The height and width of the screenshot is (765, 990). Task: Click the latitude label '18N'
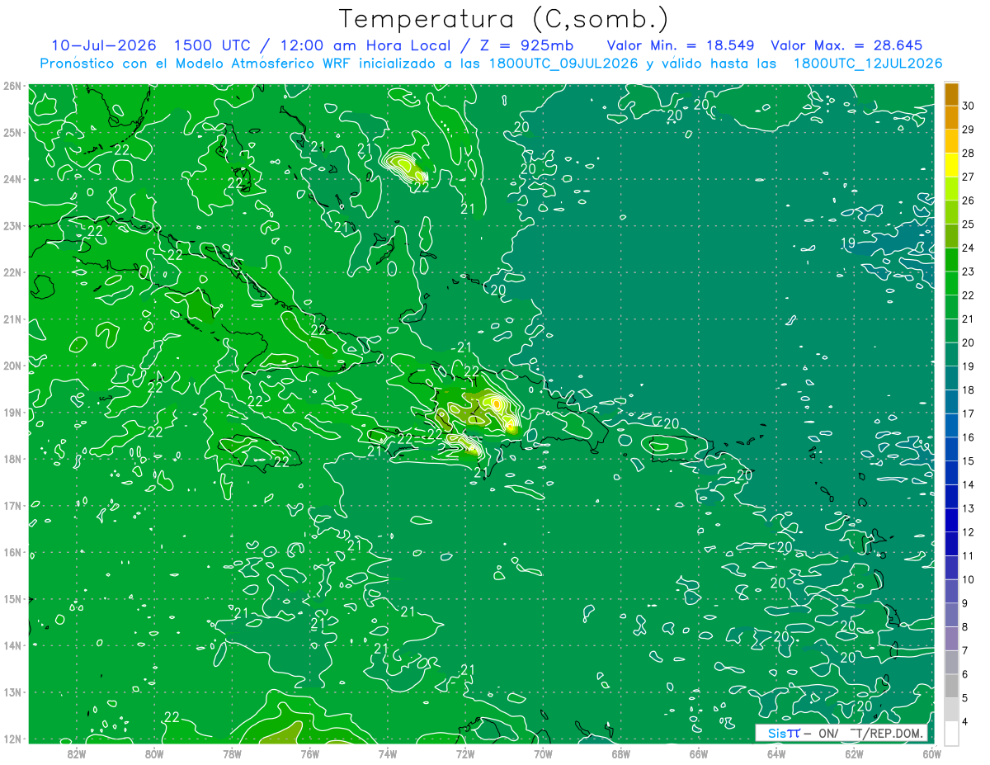[x=12, y=459]
